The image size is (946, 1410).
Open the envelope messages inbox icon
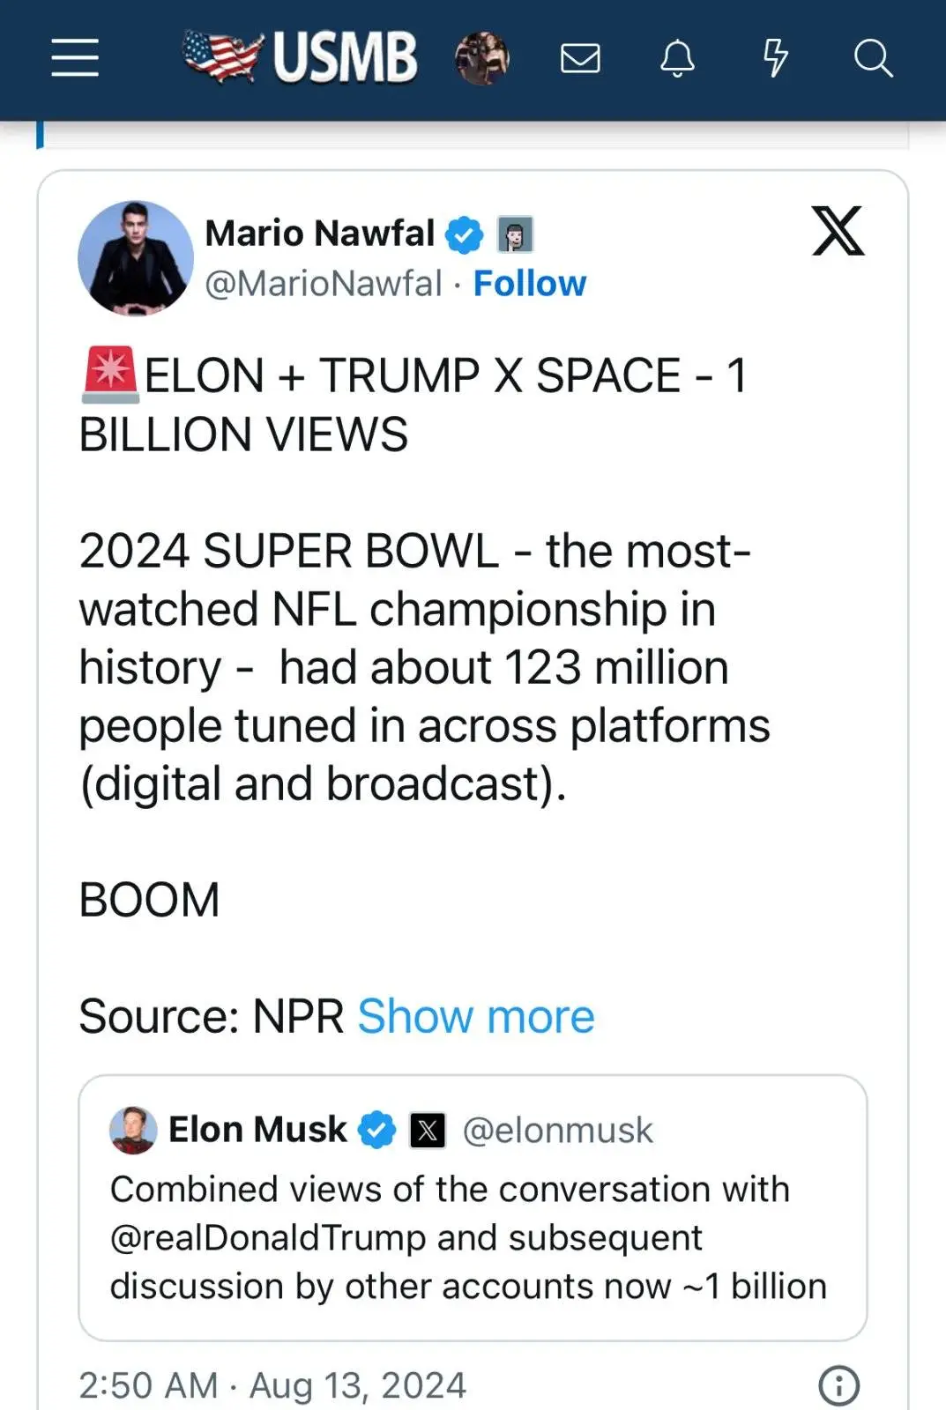click(x=580, y=58)
